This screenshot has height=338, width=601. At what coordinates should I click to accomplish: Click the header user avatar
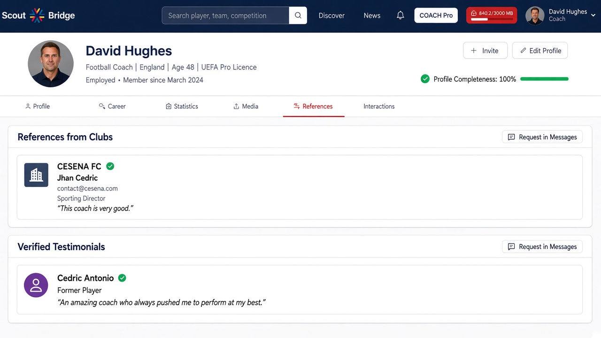535,15
